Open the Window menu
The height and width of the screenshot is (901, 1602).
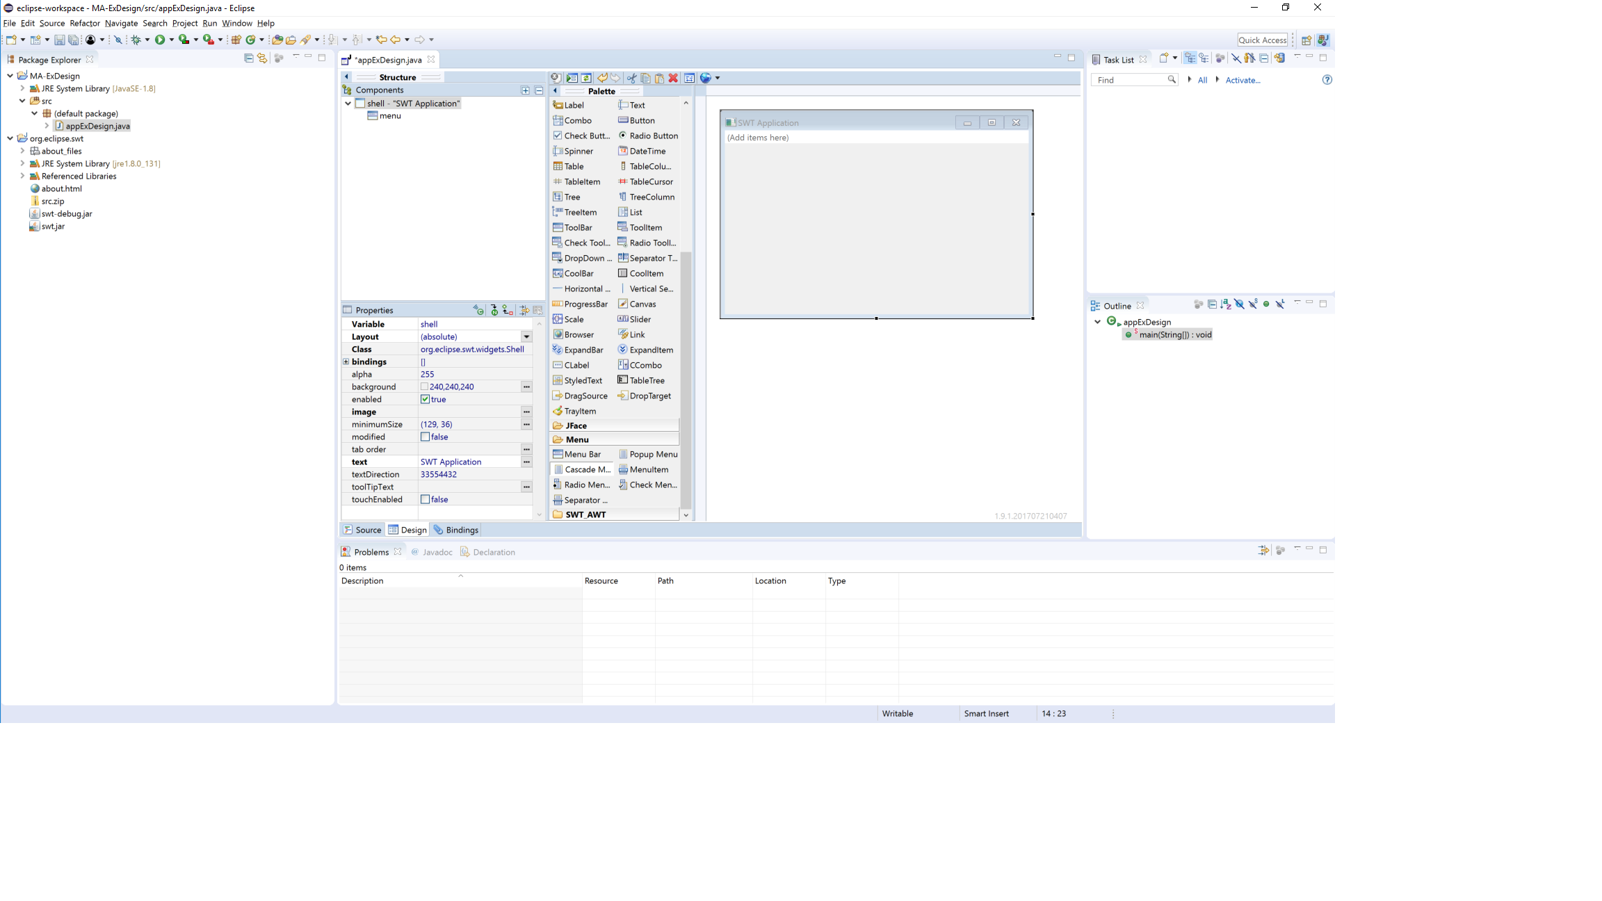tap(236, 23)
